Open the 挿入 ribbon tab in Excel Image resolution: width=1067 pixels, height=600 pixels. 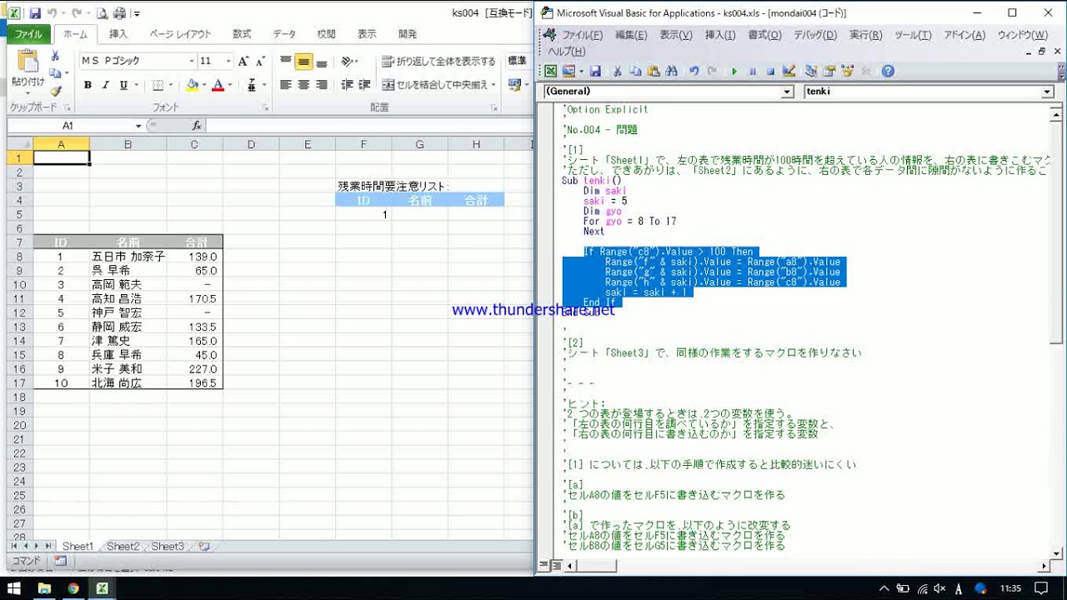click(x=118, y=34)
